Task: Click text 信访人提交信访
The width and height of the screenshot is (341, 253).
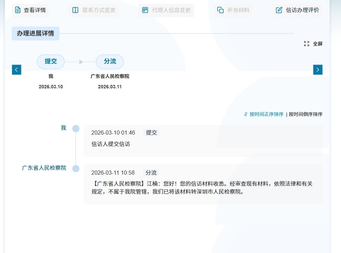Action: pyautogui.click(x=111, y=144)
